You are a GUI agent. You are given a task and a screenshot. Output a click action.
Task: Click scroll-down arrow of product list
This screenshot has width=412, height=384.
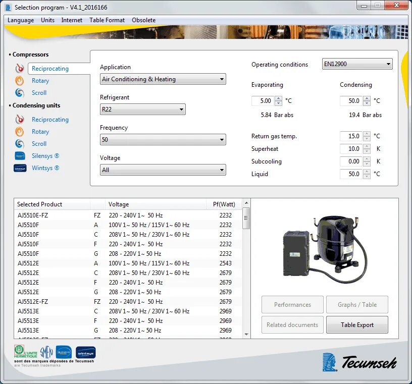tap(246, 335)
